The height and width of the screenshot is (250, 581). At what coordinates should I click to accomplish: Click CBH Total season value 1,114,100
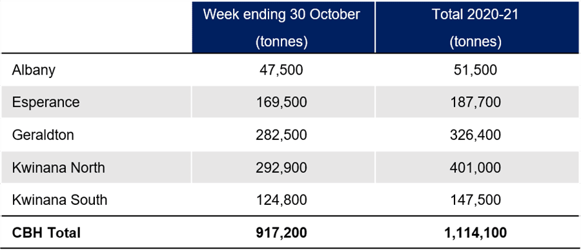[475, 233]
